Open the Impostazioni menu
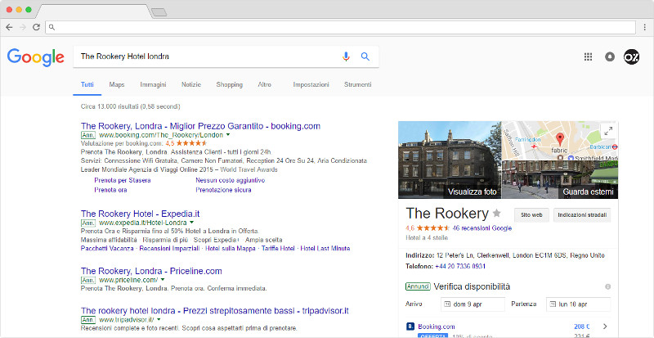This screenshot has height=338, width=654. pyautogui.click(x=311, y=85)
